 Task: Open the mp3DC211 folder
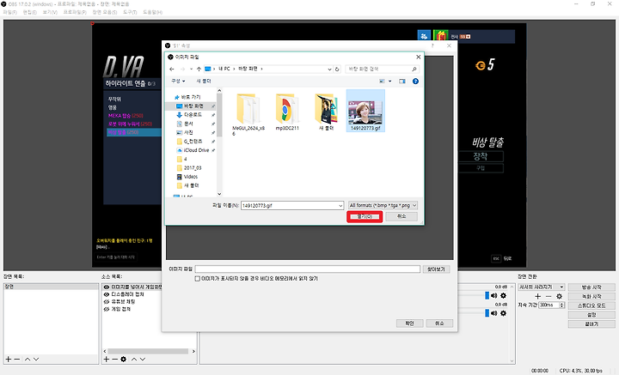(x=287, y=112)
